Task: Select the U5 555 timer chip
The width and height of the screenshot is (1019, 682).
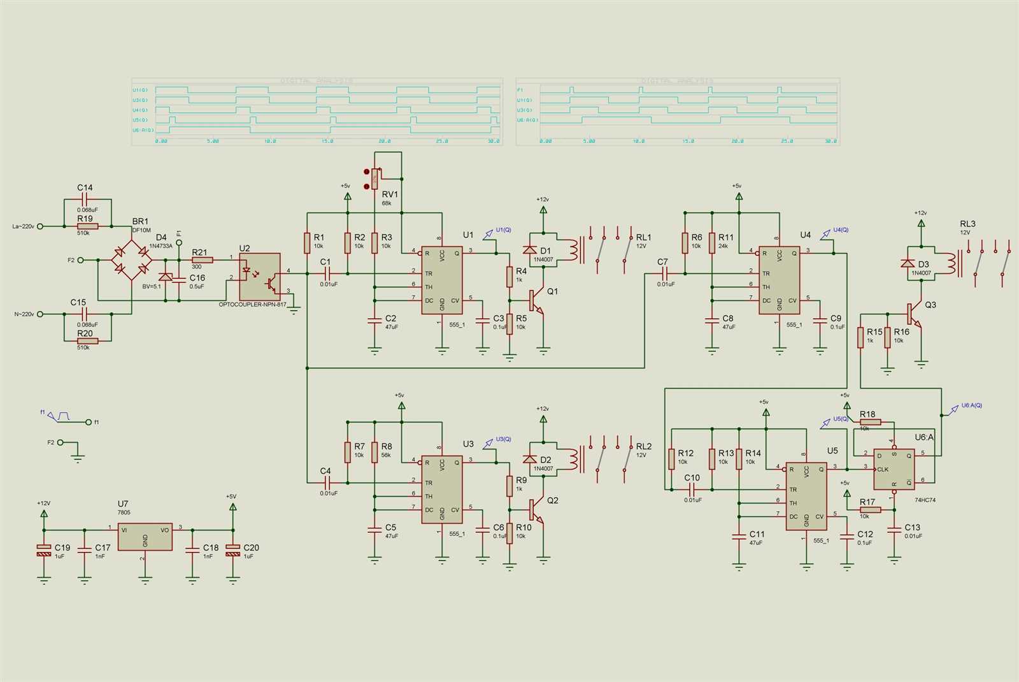Action: [x=806, y=497]
